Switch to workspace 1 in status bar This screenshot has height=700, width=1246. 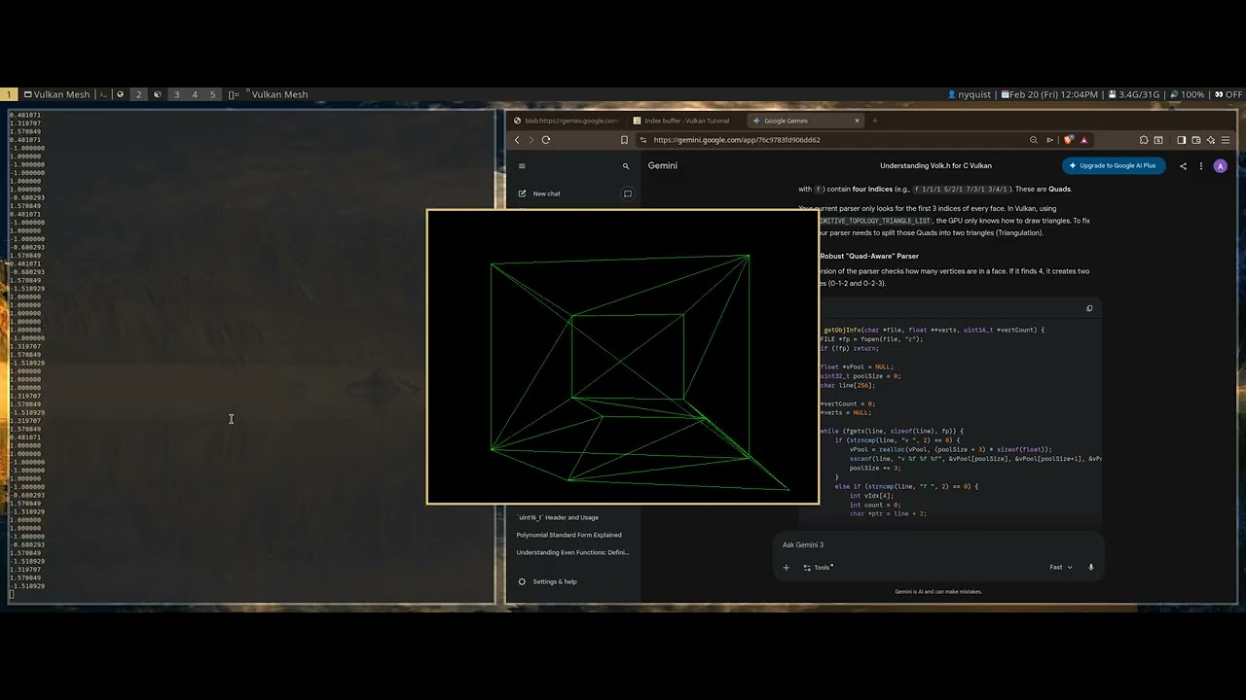pos(10,94)
